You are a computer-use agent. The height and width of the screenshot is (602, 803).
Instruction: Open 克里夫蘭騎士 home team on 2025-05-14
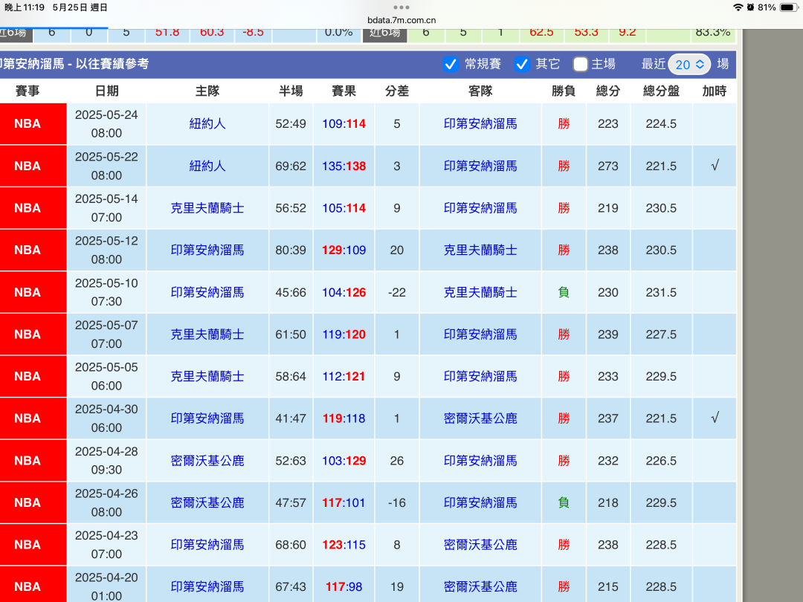(x=207, y=208)
